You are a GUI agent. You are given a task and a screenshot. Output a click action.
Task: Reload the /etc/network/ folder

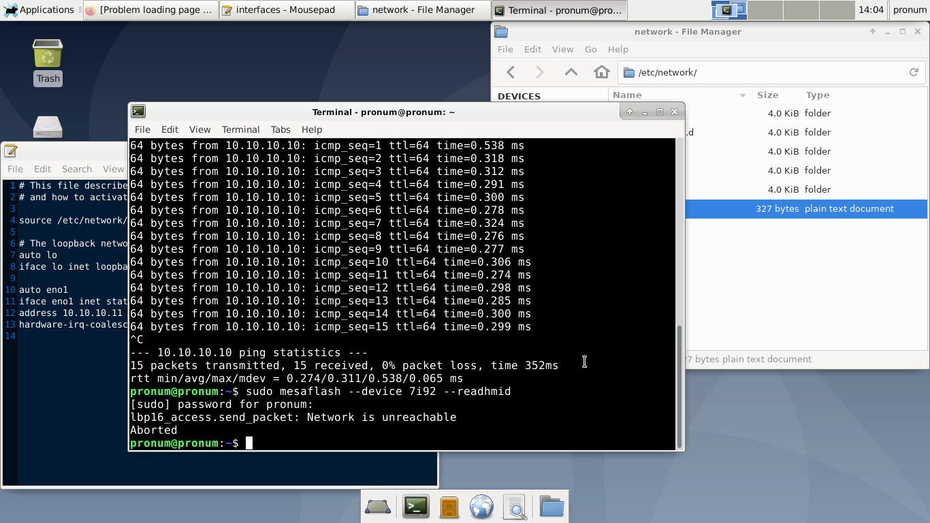914,72
